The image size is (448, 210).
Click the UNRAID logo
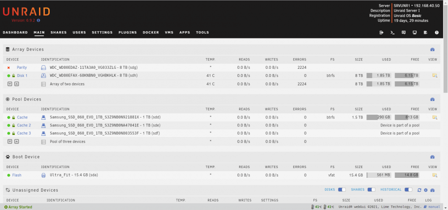tap(26, 12)
